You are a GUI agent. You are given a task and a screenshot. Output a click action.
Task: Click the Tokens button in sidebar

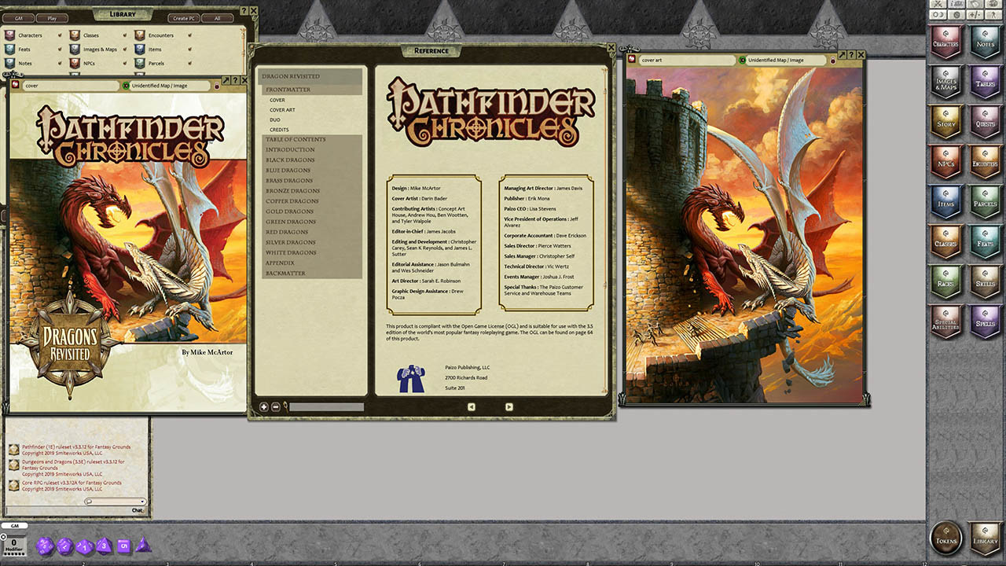coord(946,539)
